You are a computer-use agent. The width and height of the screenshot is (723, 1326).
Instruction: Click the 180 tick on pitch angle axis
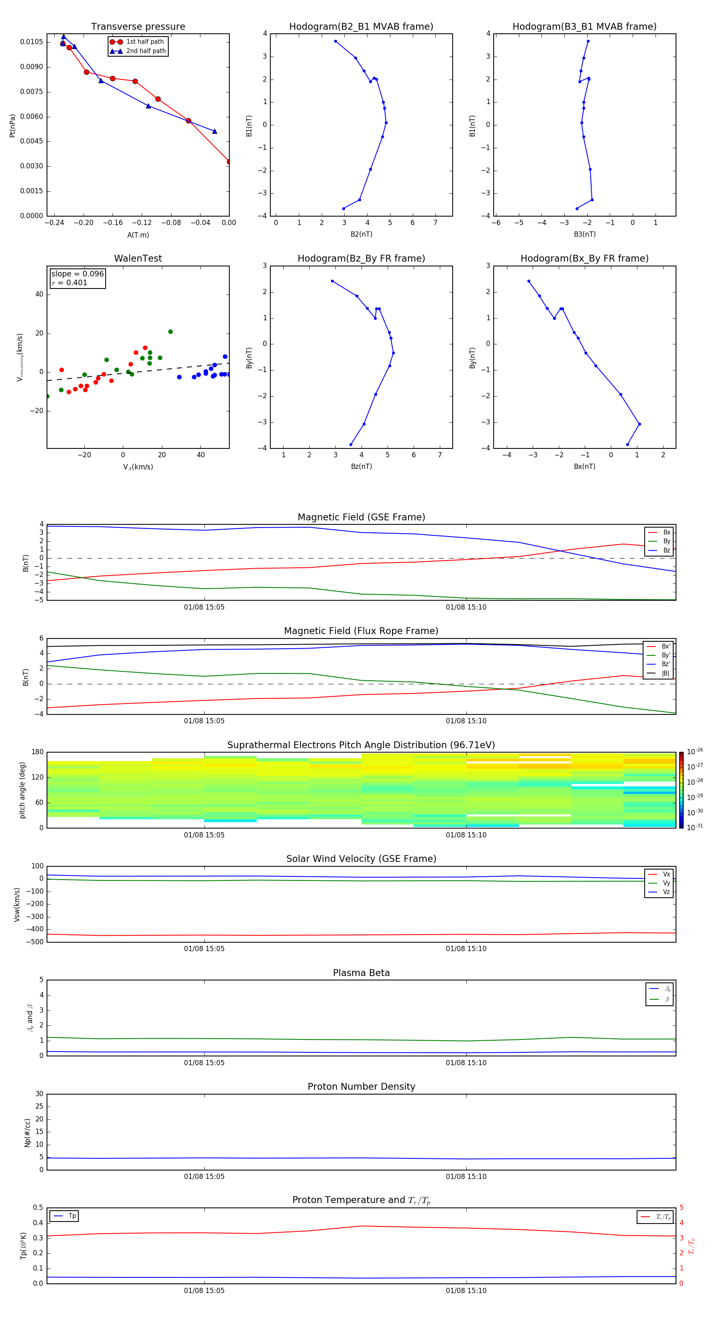coord(38,752)
